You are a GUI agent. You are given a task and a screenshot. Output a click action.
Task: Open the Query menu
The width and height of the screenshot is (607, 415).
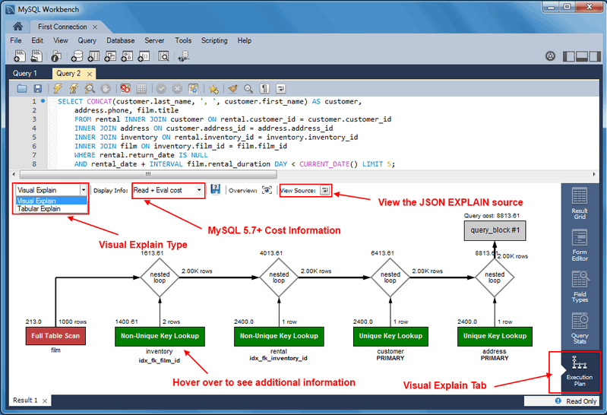click(x=87, y=41)
